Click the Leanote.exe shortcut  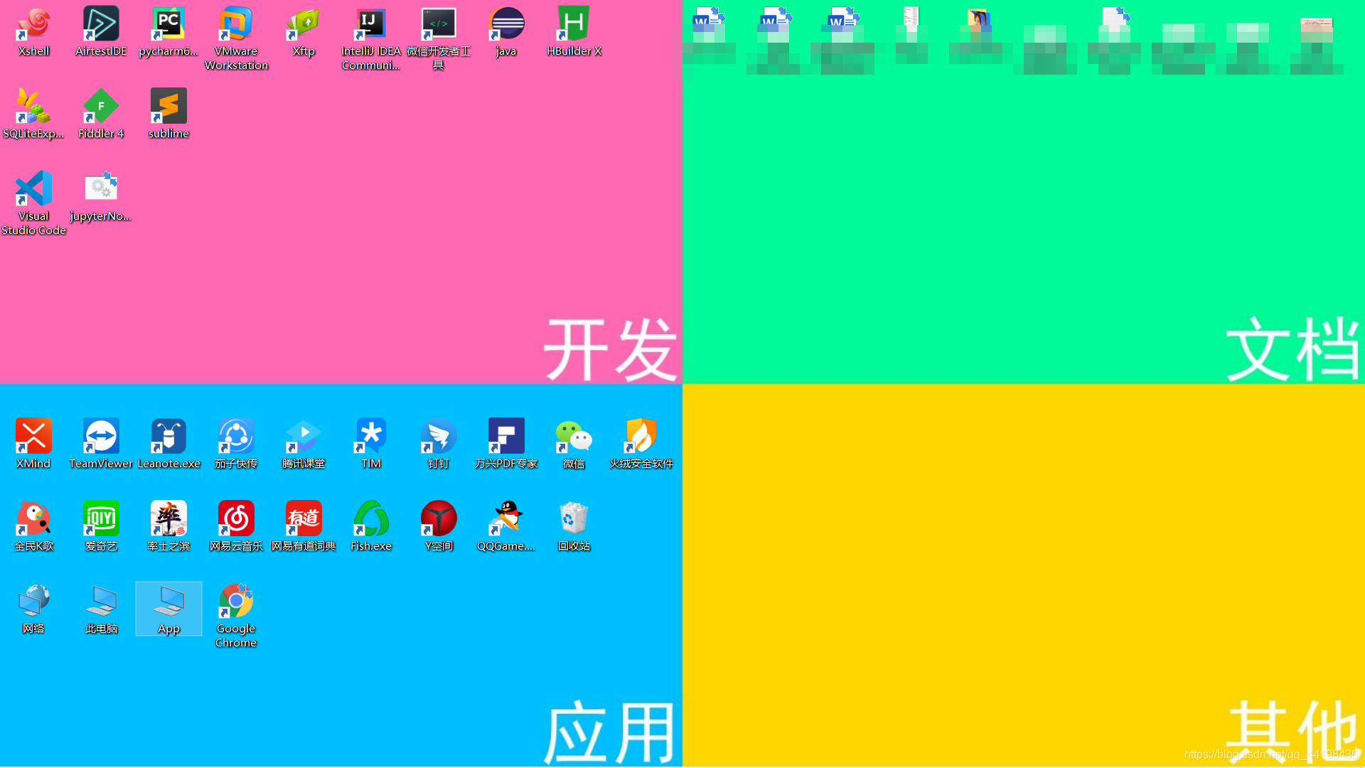(x=168, y=437)
